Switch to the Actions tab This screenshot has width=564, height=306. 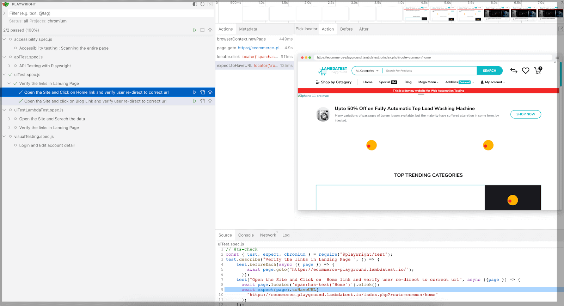coord(226,29)
